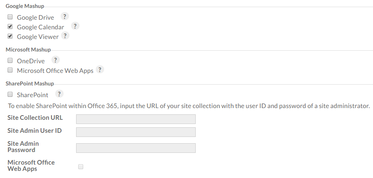The width and height of the screenshot is (373, 178).
Task: Click the Google Drive label text
Action: click(x=36, y=18)
